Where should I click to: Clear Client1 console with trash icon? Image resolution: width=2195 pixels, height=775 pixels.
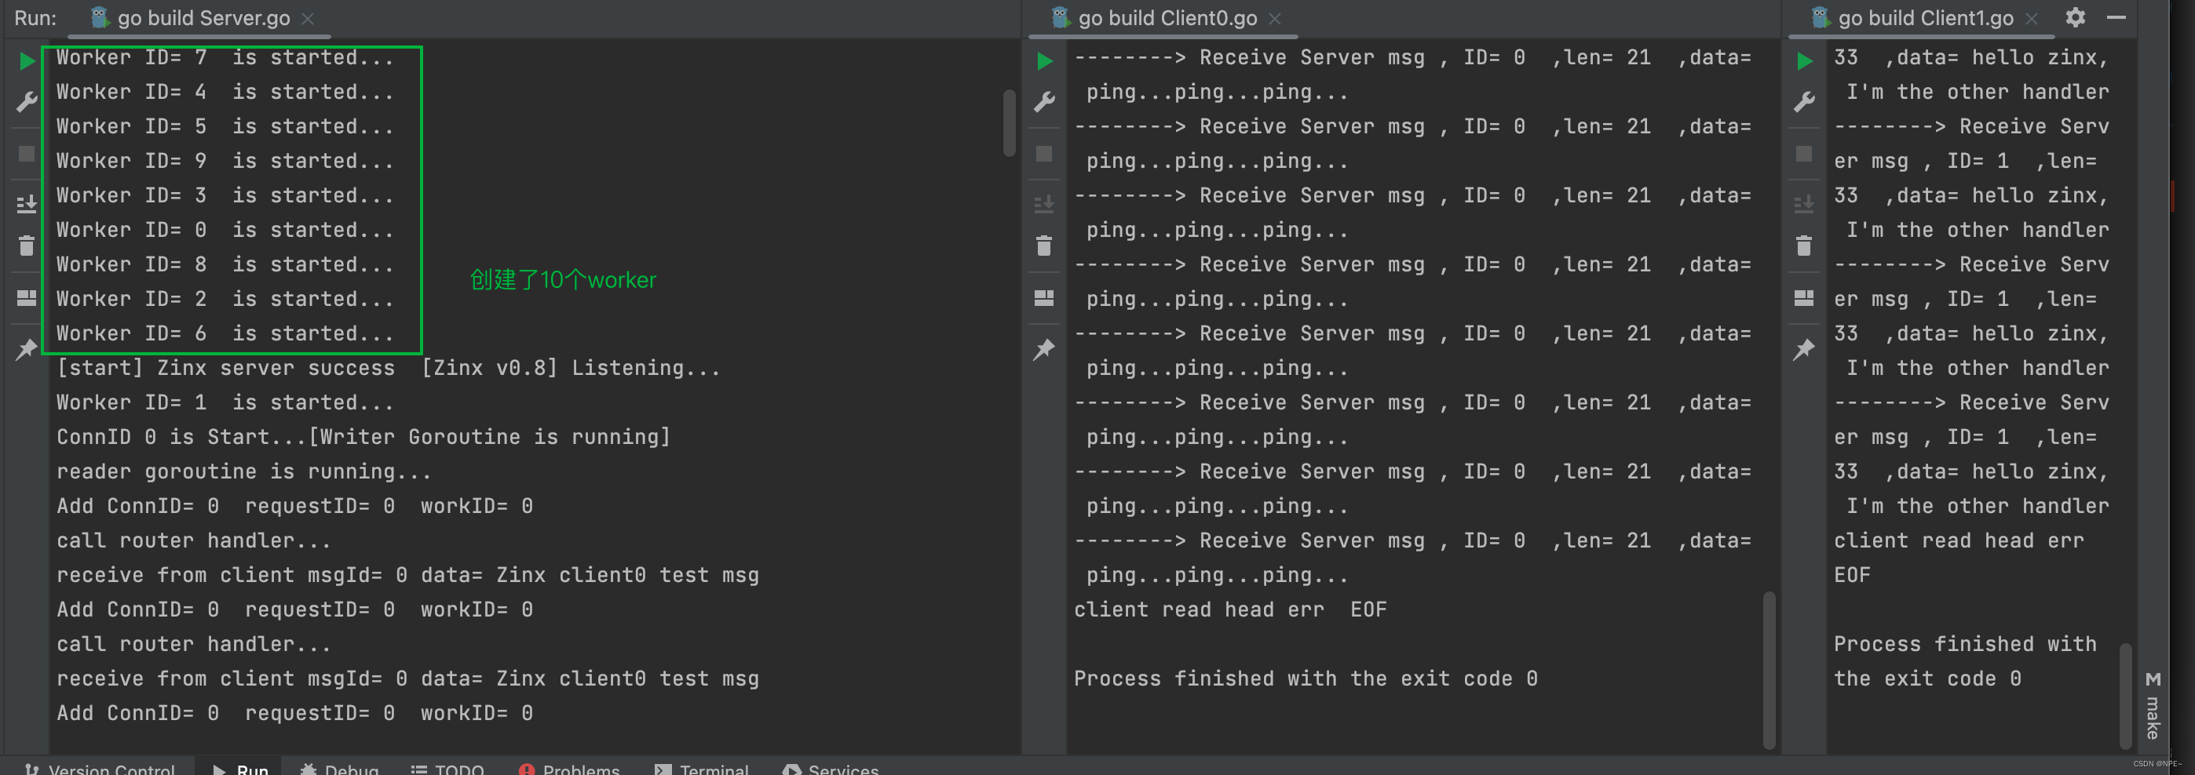pyautogui.click(x=1804, y=246)
